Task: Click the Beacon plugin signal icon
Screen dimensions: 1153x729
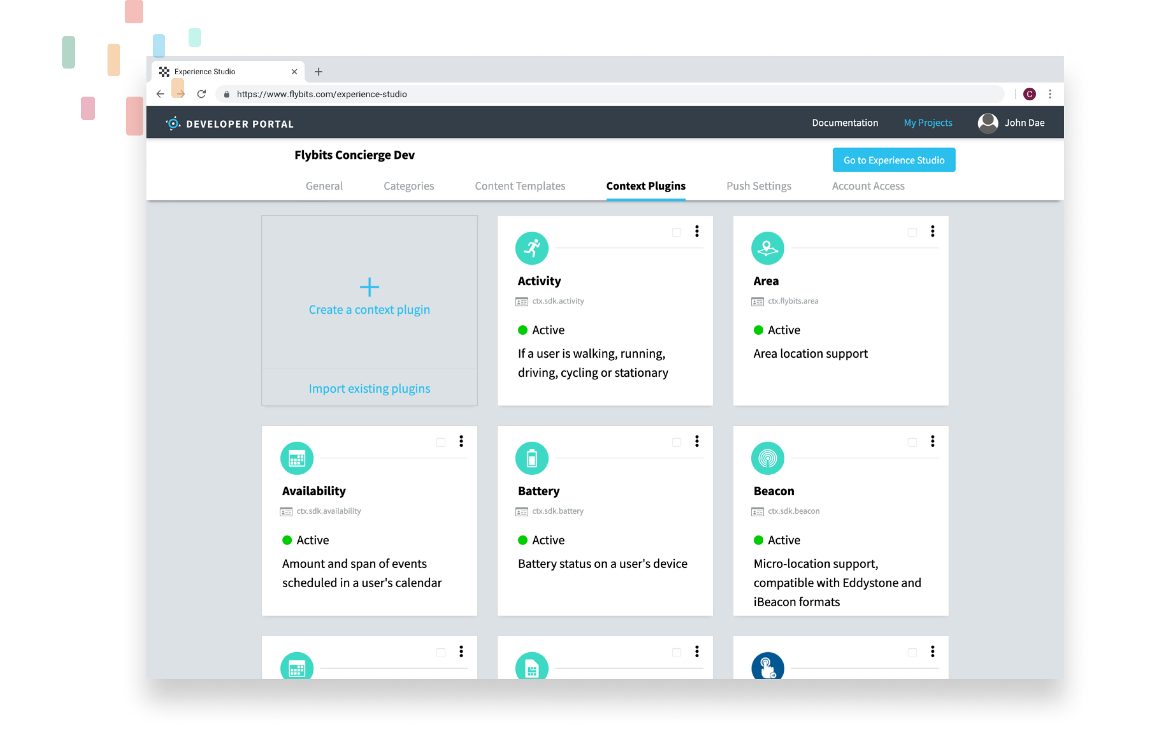Action: pyautogui.click(x=767, y=458)
